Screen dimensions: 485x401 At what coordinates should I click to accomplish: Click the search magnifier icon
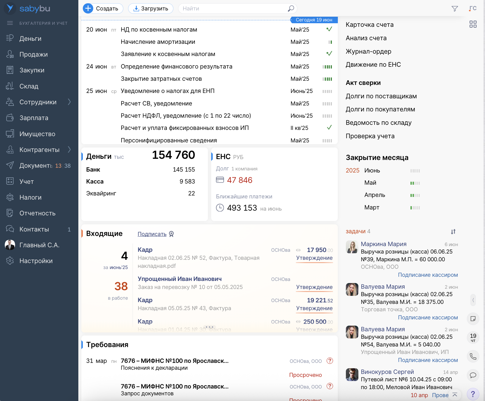point(291,9)
